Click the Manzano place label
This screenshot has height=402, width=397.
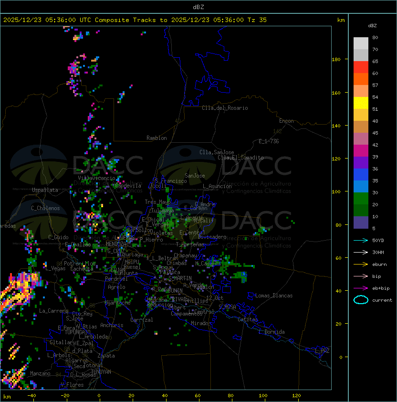40,373
